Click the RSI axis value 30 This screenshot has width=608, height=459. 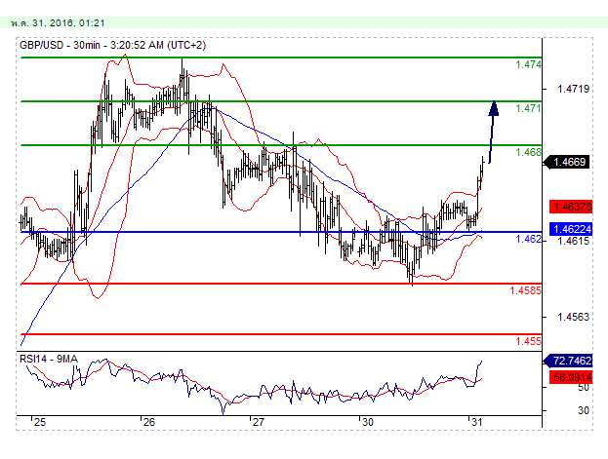coord(584,410)
